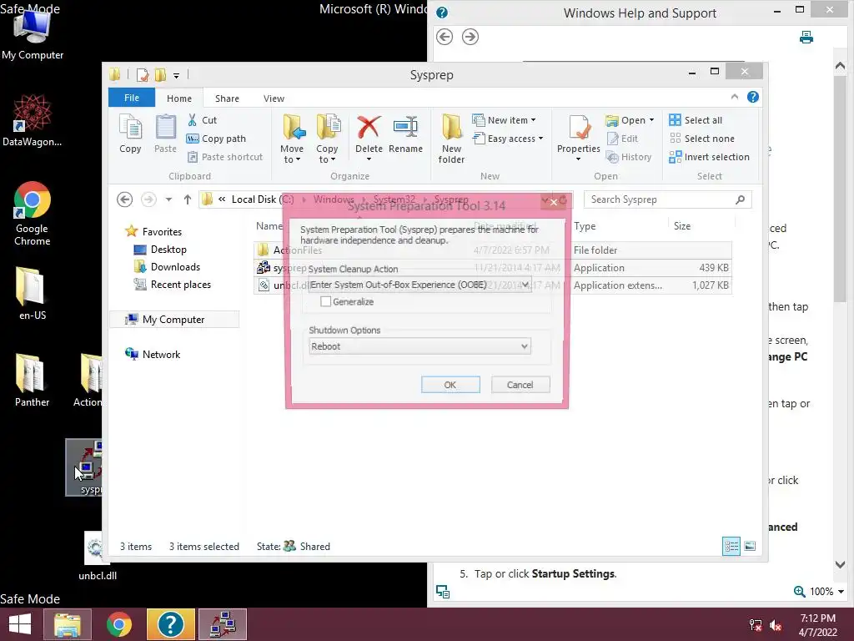854x641 pixels.
Task: Click the Copy icon in the ribbon
Action: (x=130, y=134)
